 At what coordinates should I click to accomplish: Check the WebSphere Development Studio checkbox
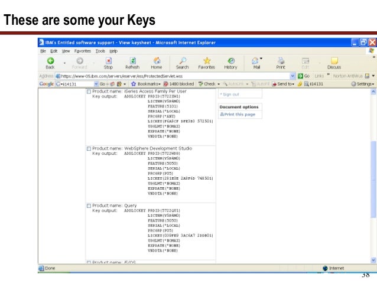click(x=89, y=149)
